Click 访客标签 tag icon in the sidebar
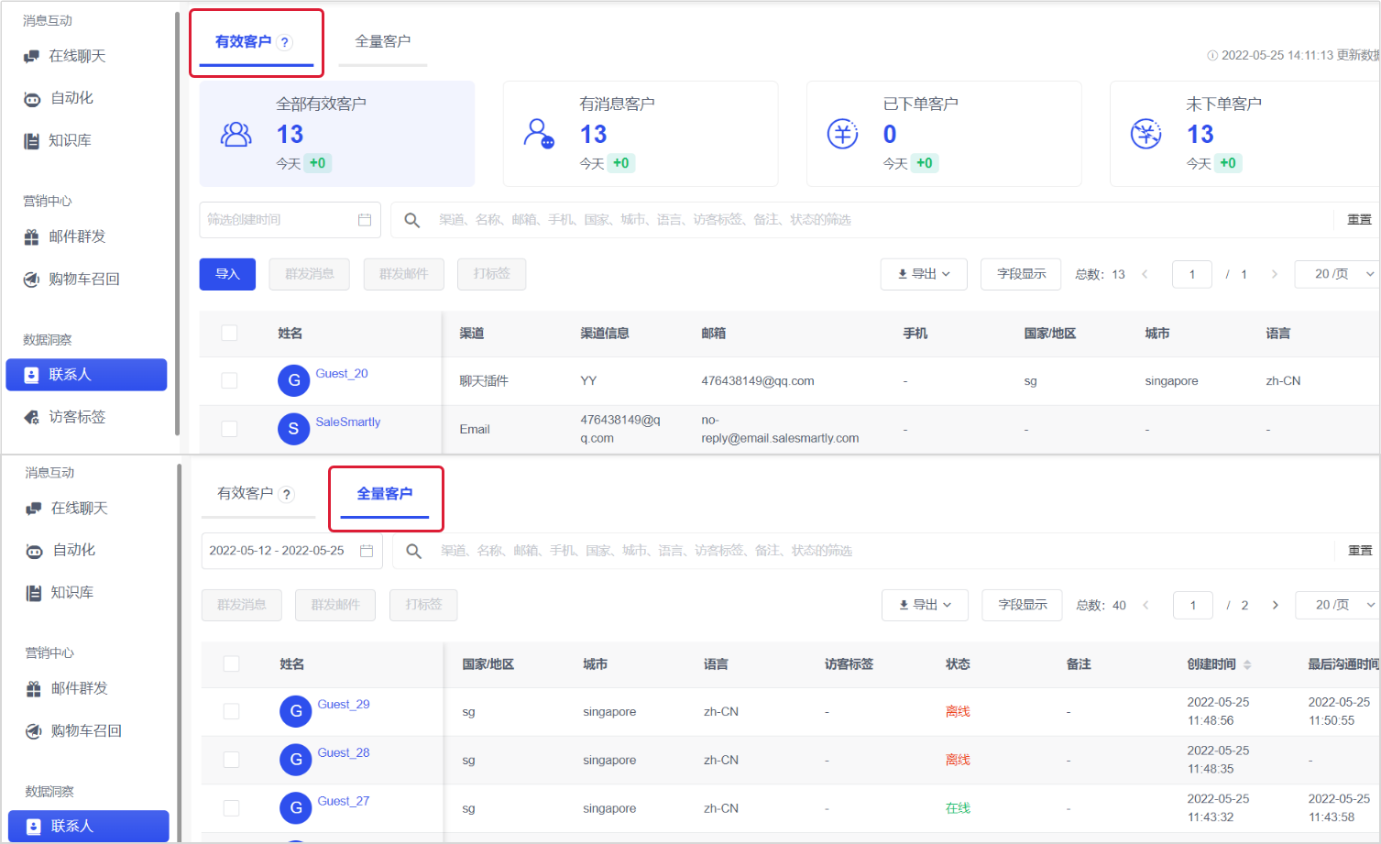This screenshot has height=844, width=1381. (32, 417)
